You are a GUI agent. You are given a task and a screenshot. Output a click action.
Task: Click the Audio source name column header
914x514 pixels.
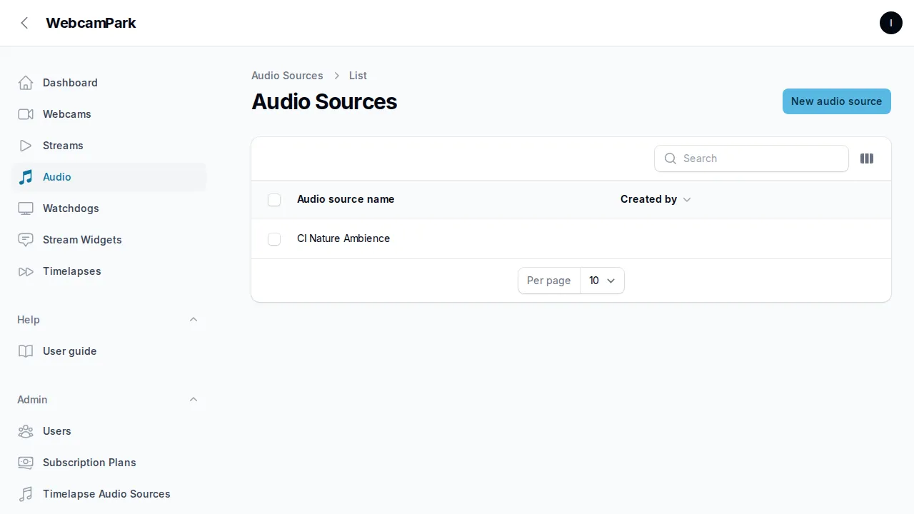(x=346, y=199)
